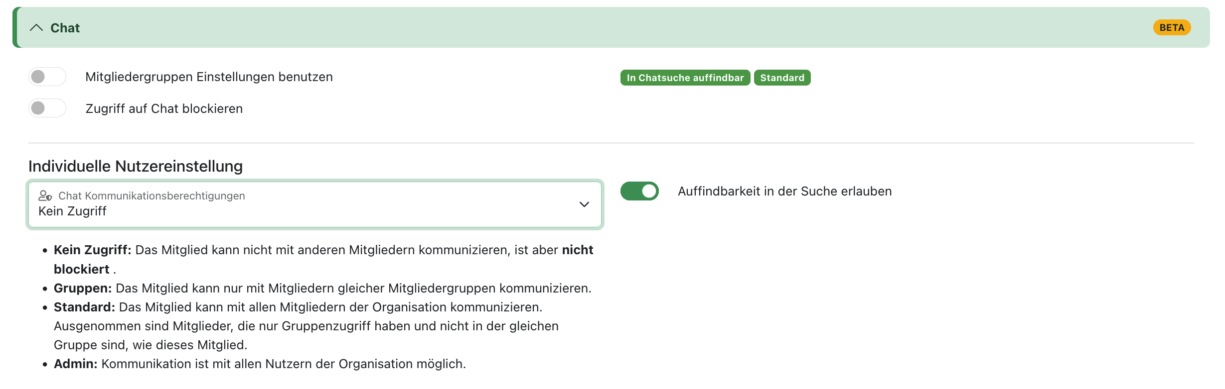Screen dimensions: 1225x389
Task: Click the green 'Standard' status badge
Action: point(782,78)
